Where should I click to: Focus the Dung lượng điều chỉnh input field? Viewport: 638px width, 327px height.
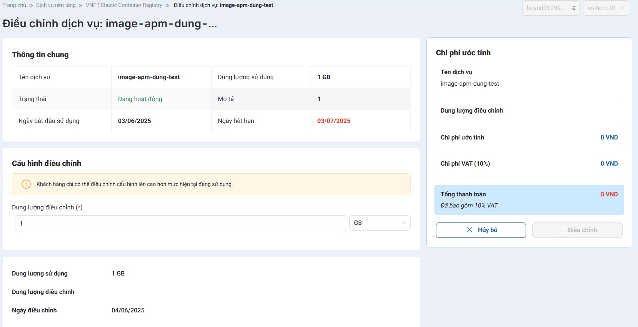(x=180, y=223)
